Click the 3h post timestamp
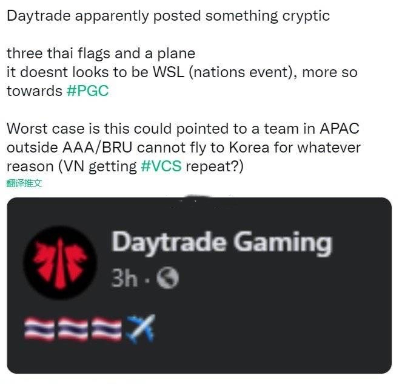The height and width of the screenshot is (384, 402). 124,278
